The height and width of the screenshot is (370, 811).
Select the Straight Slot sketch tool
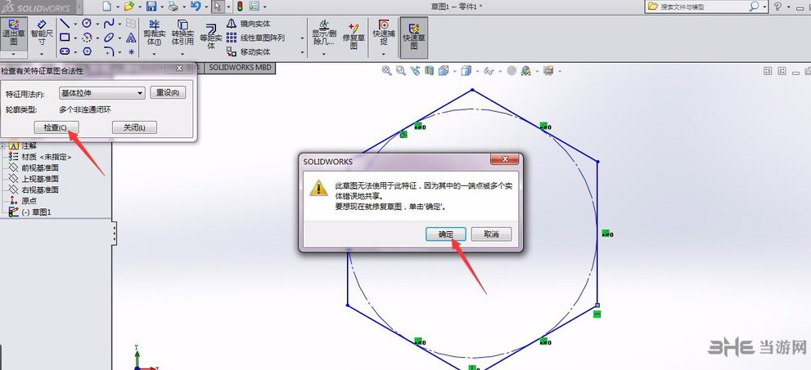pyautogui.click(x=65, y=51)
